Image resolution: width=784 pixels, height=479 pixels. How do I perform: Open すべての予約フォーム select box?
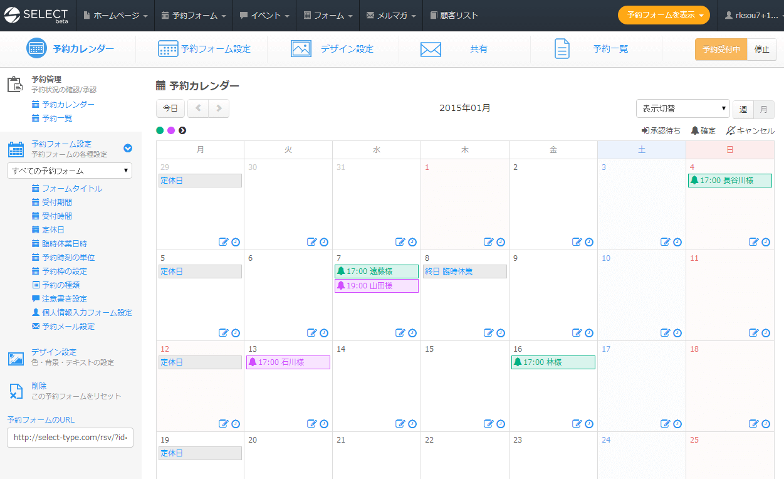pos(70,171)
